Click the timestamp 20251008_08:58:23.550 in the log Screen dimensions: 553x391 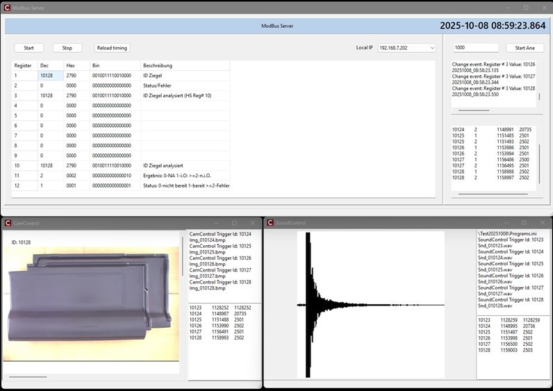pyautogui.click(x=475, y=94)
